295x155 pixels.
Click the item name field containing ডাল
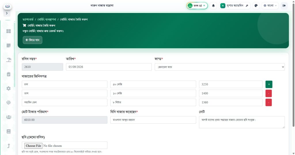65,93
